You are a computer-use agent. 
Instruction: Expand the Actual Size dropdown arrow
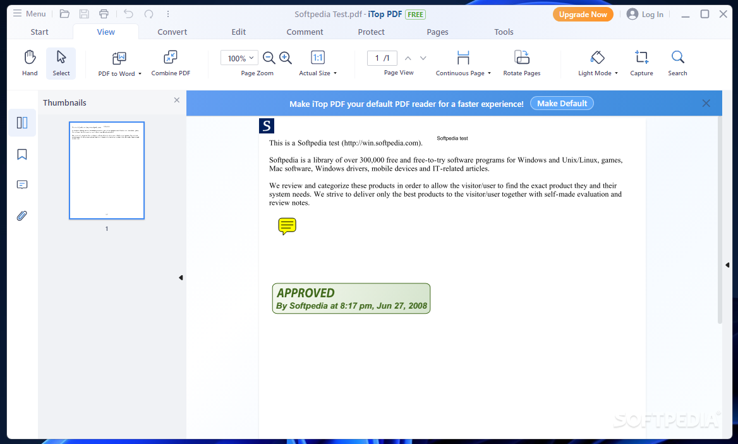pyautogui.click(x=335, y=73)
